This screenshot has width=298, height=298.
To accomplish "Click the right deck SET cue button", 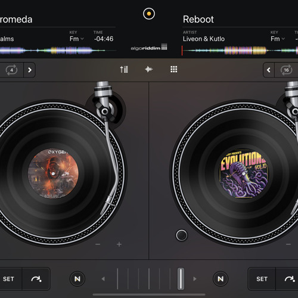I will tap(262, 279).
